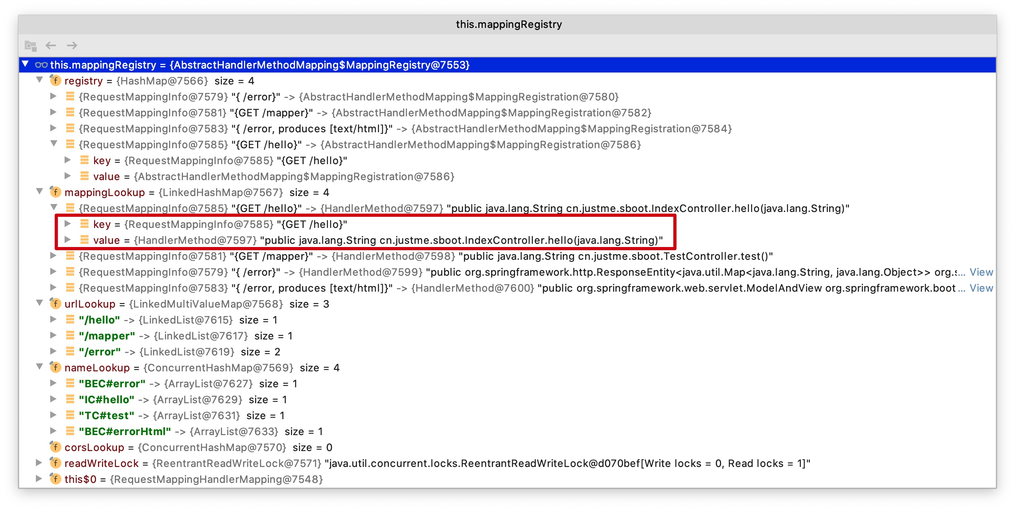Collapse the MappingRegistration@7586 "{GET /hello}" registry entry

tap(54, 144)
